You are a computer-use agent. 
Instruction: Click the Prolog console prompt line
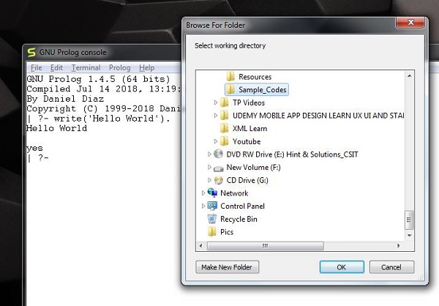click(38, 158)
